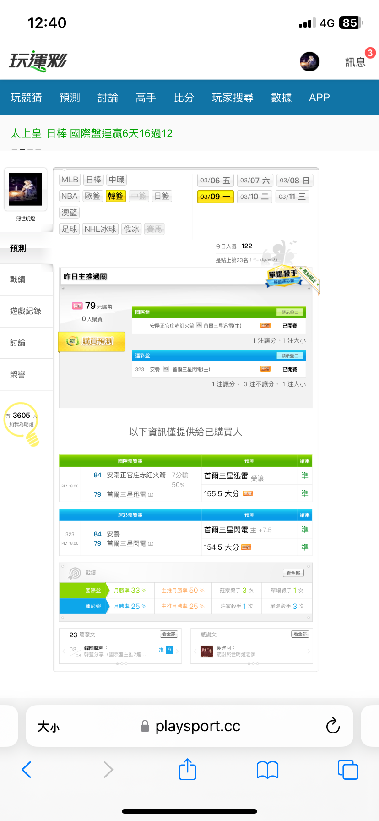Open 預測 in the blue navigation bar

click(70, 98)
